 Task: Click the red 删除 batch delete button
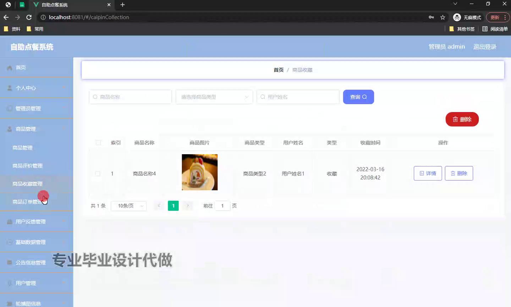[x=462, y=119]
